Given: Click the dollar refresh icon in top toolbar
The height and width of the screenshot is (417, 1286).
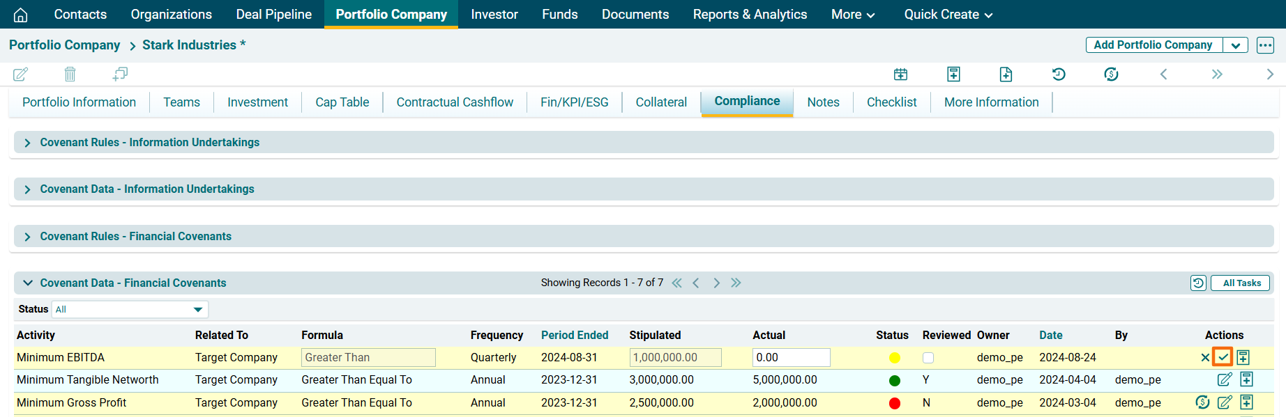Looking at the screenshot, I should click(x=1111, y=74).
